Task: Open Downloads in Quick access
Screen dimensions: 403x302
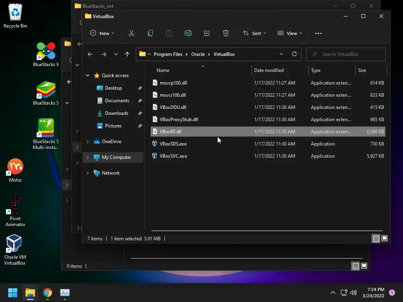Action: coord(116,113)
